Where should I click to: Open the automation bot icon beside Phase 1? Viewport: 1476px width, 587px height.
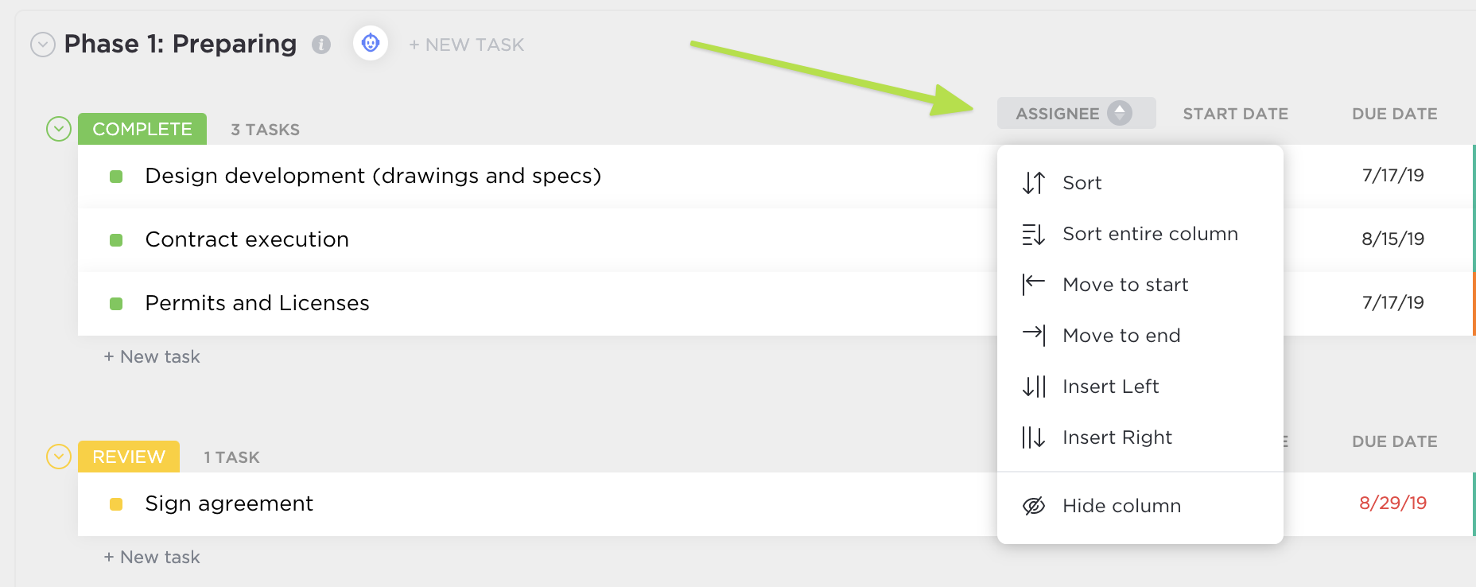370,45
